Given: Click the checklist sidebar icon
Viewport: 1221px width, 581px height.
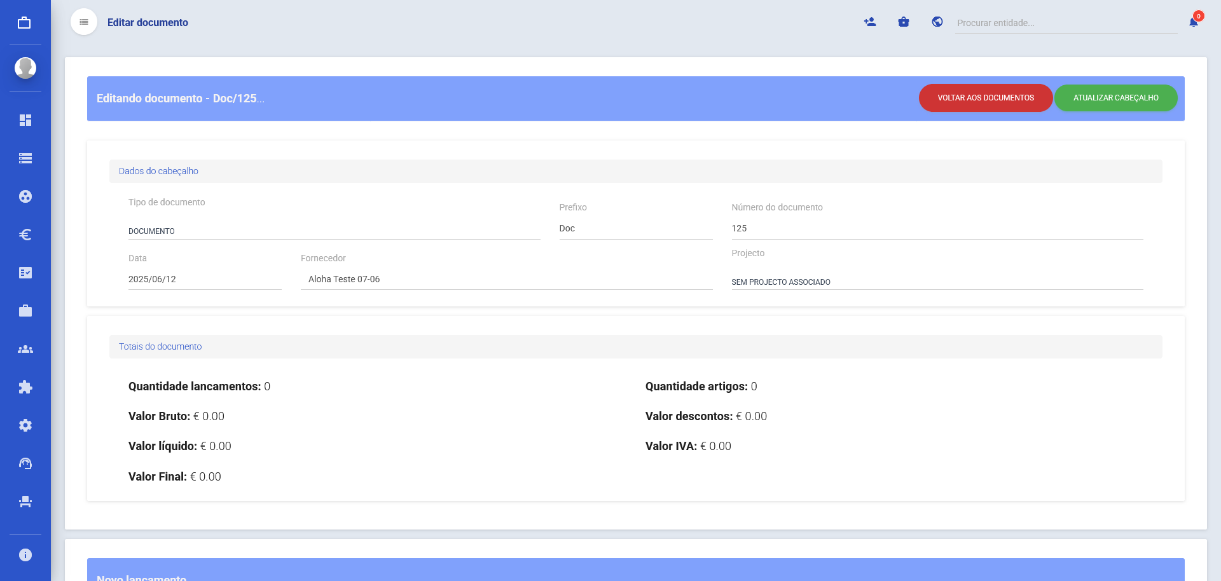Looking at the screenshot, I should (x=25, y=273).
